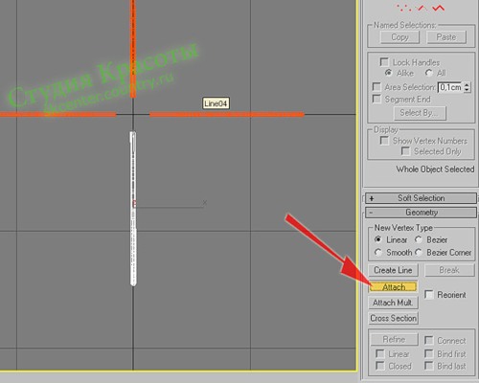
Task: Click the Area Selection value field
Action: pyautogui.click(x=450, y=87)
